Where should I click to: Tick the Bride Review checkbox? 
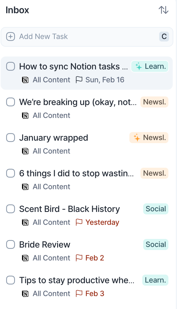[x=10, y=244]
